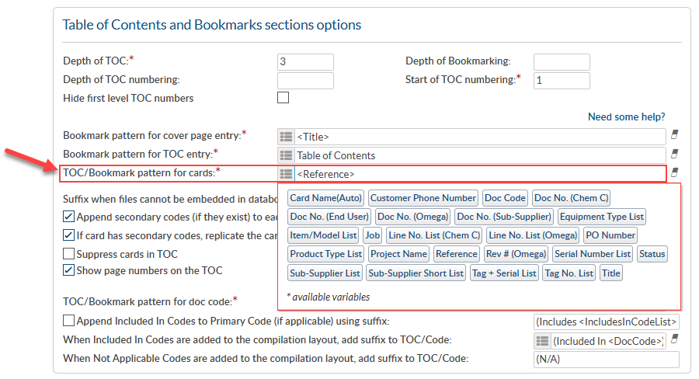Click the Depth of TOC input field
Viewport: 699px width, 379px height.
305,62
